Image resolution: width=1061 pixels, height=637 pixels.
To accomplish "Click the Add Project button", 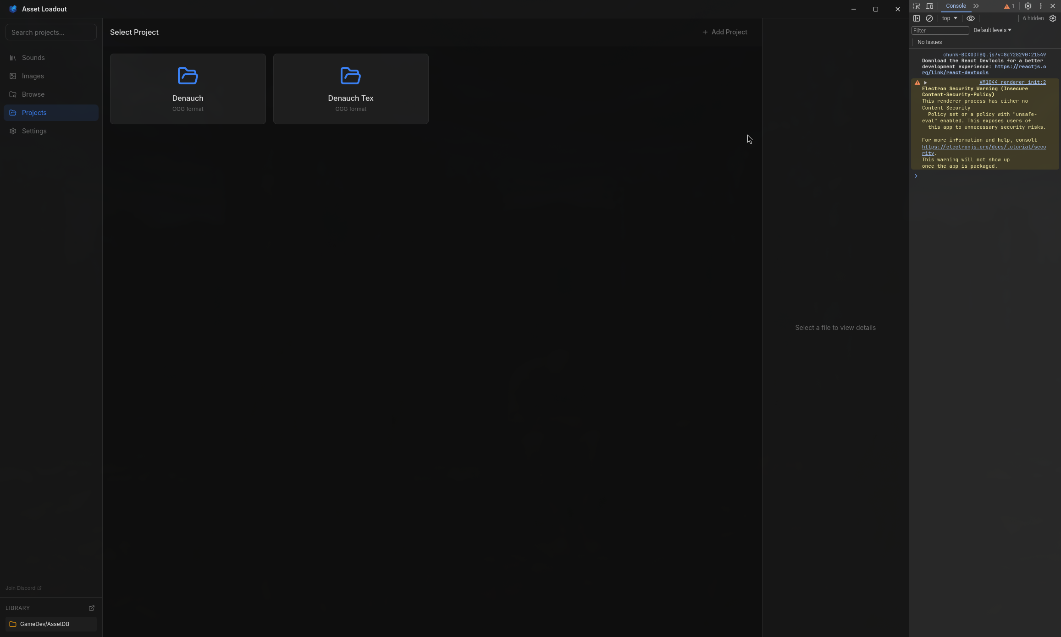I will 724,32.
